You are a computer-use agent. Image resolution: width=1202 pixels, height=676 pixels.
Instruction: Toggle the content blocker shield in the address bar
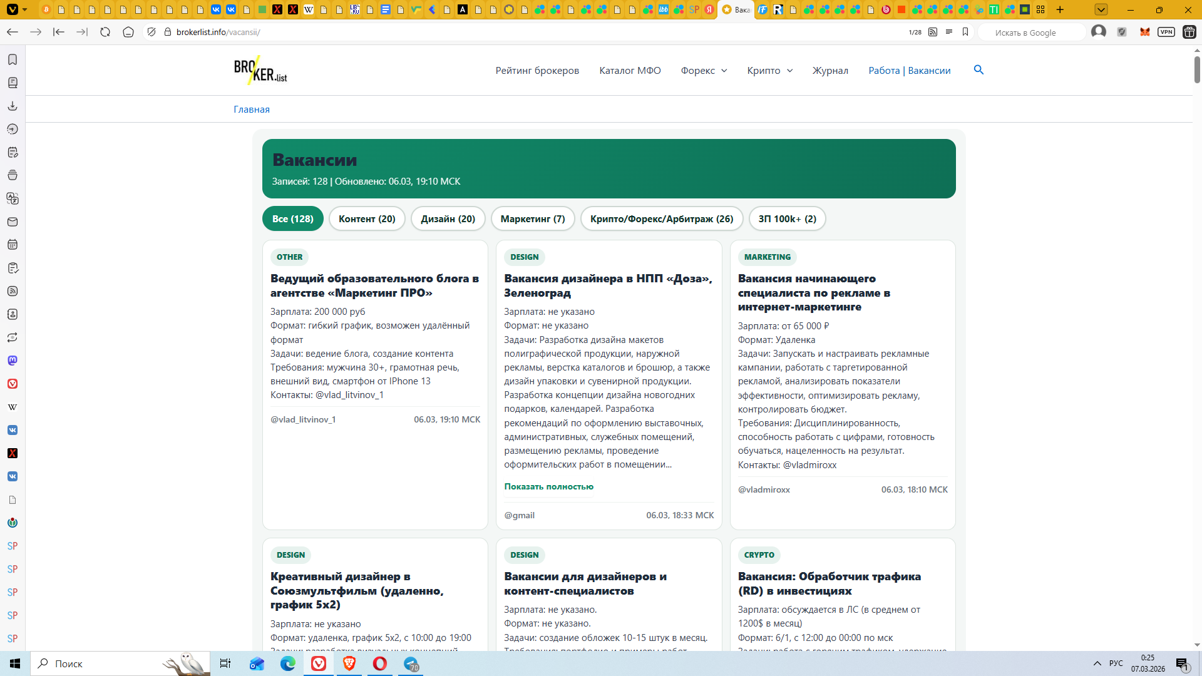click(152, 32)
